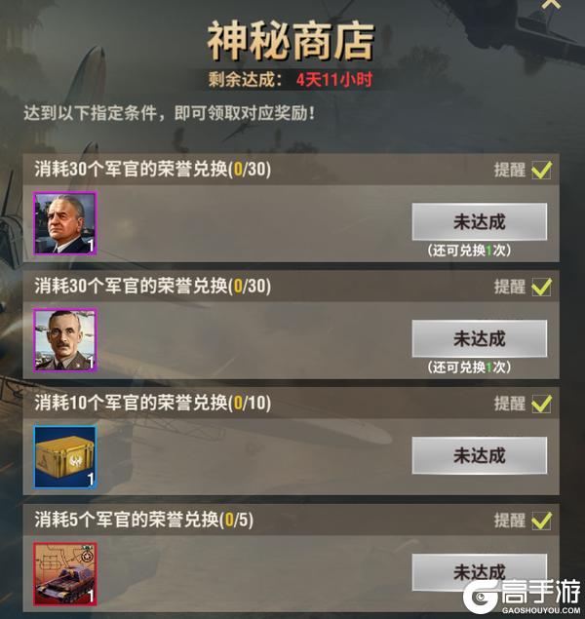Close the mystery shop panel
The image size is (585, 619).
tap(551, 4)
